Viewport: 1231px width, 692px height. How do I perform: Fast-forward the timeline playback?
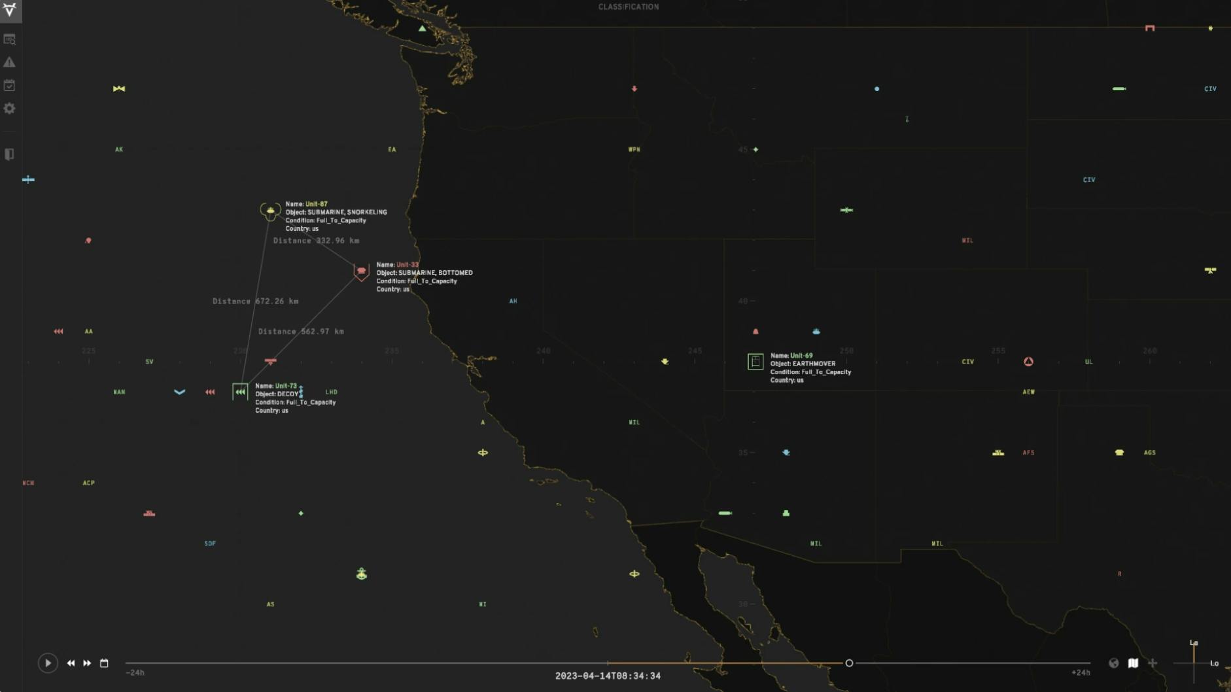pyautogui.click(x=87, y=663)
